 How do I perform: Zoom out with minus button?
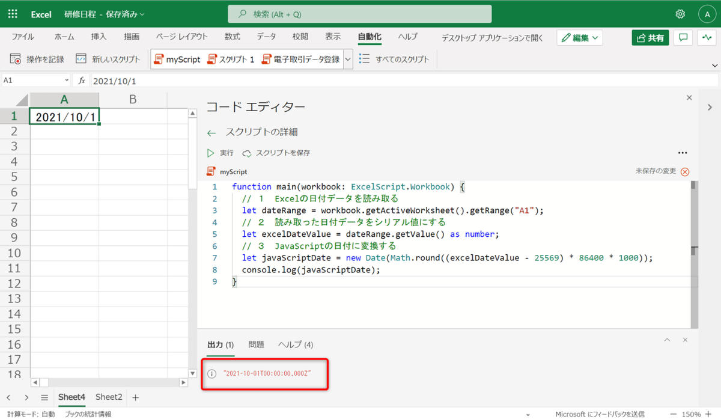(672, 414)
